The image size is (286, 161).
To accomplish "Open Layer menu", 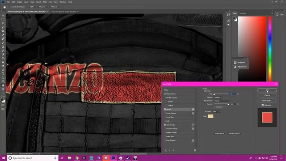I will click(26, 2).
